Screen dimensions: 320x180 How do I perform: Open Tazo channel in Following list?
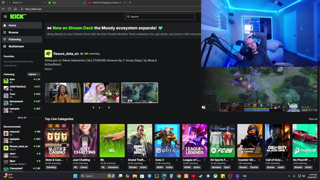(22, 95)
